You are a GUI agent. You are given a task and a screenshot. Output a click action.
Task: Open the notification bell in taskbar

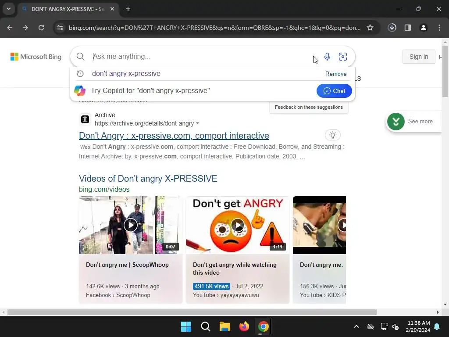(437, 326)
